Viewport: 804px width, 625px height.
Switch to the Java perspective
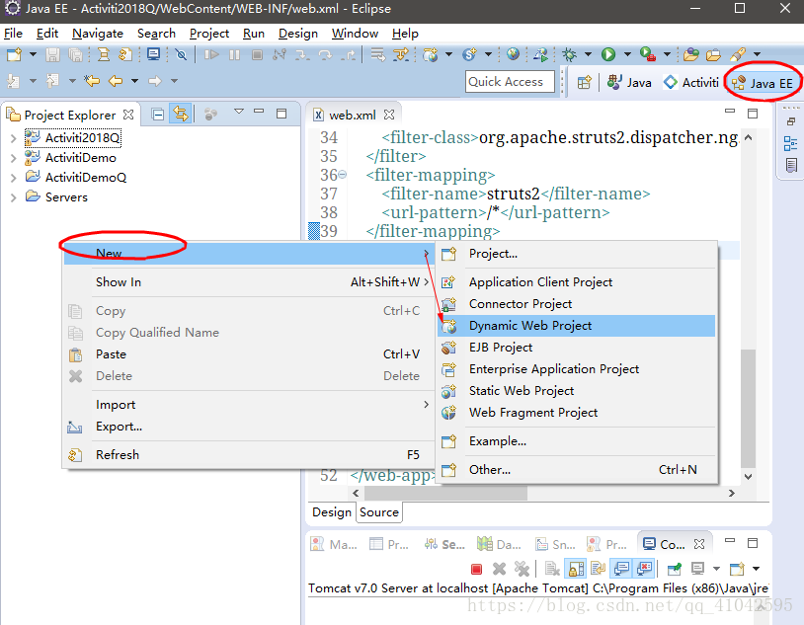point(629,83)
